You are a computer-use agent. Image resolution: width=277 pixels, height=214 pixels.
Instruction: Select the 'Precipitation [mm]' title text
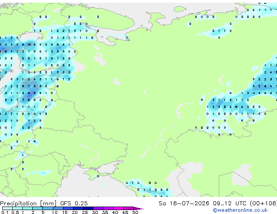pyautogui.click(x=28, y=204)
